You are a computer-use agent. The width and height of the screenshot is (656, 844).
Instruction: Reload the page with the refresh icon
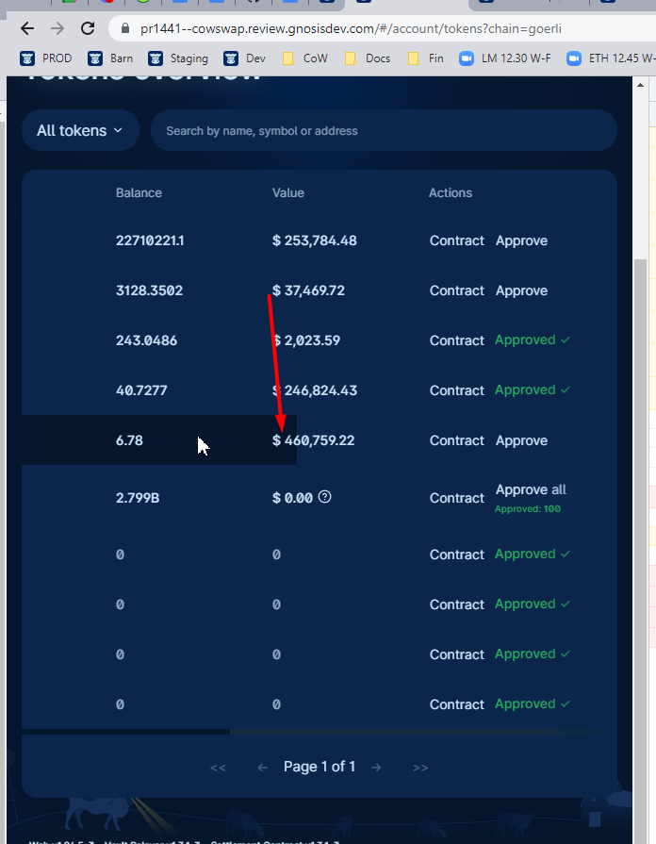click(87, 28)
